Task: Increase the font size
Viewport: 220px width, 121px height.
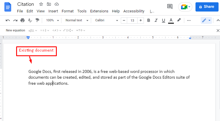Action: (x=141, y=20)
